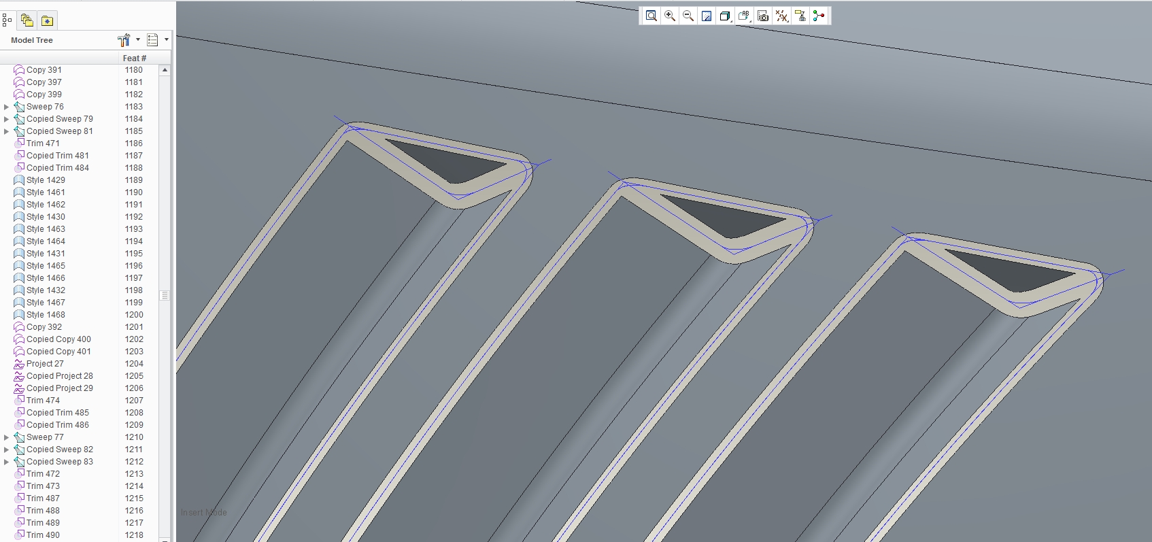This screenshot has width=1152, height=542.
Task: Click feature number 1180 cell
Action: pos(134,70)
